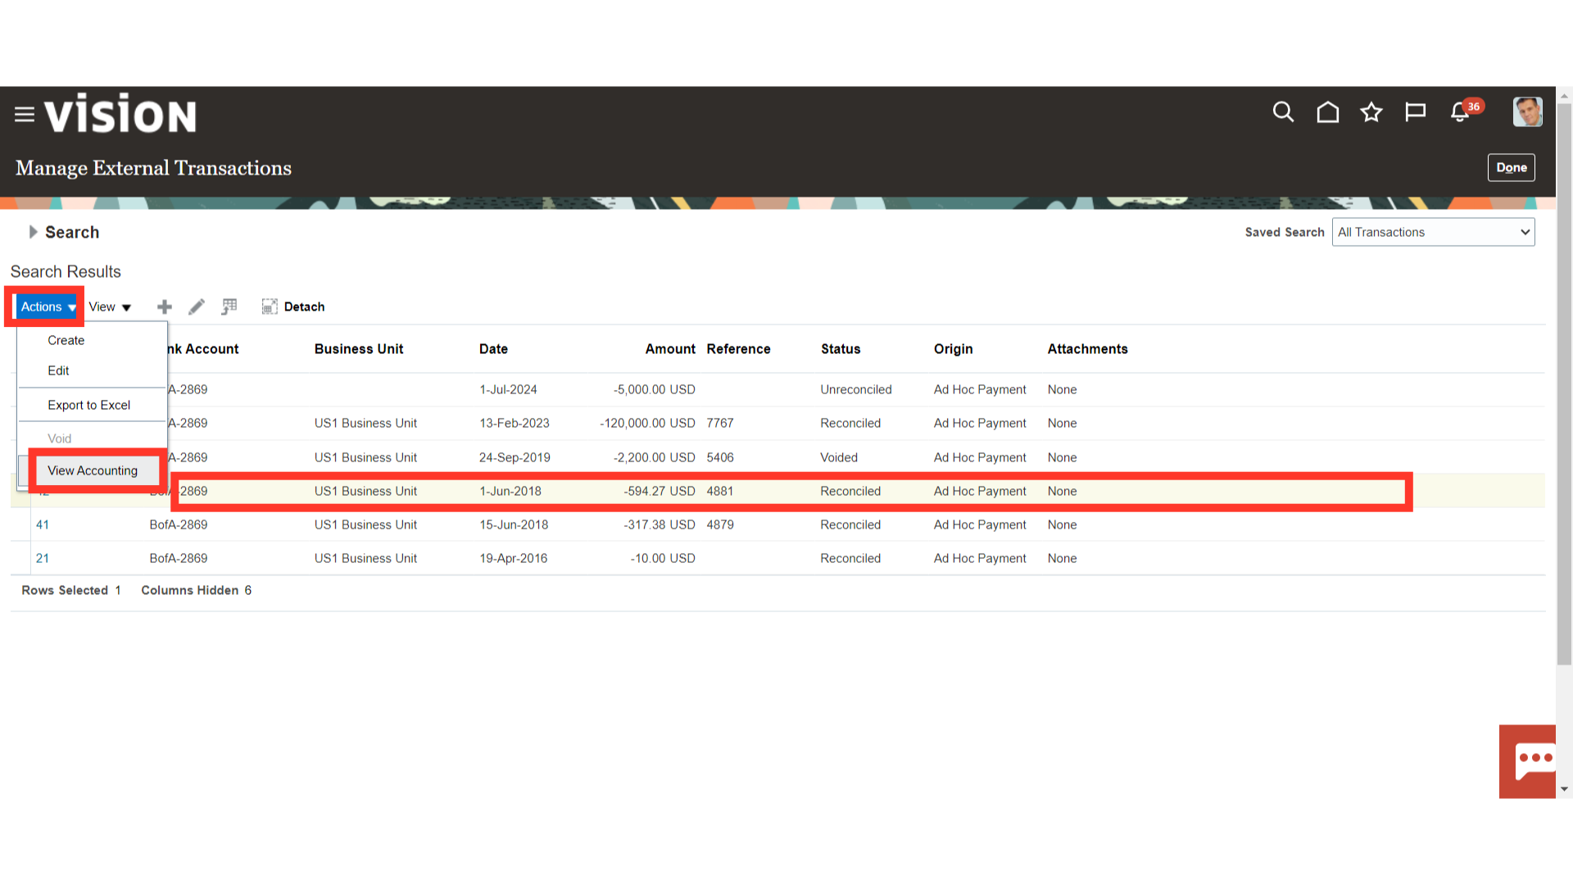This screenshot has width=1573, height=885.
Task: Expand the Search section
Action: [x=33, y=232]
